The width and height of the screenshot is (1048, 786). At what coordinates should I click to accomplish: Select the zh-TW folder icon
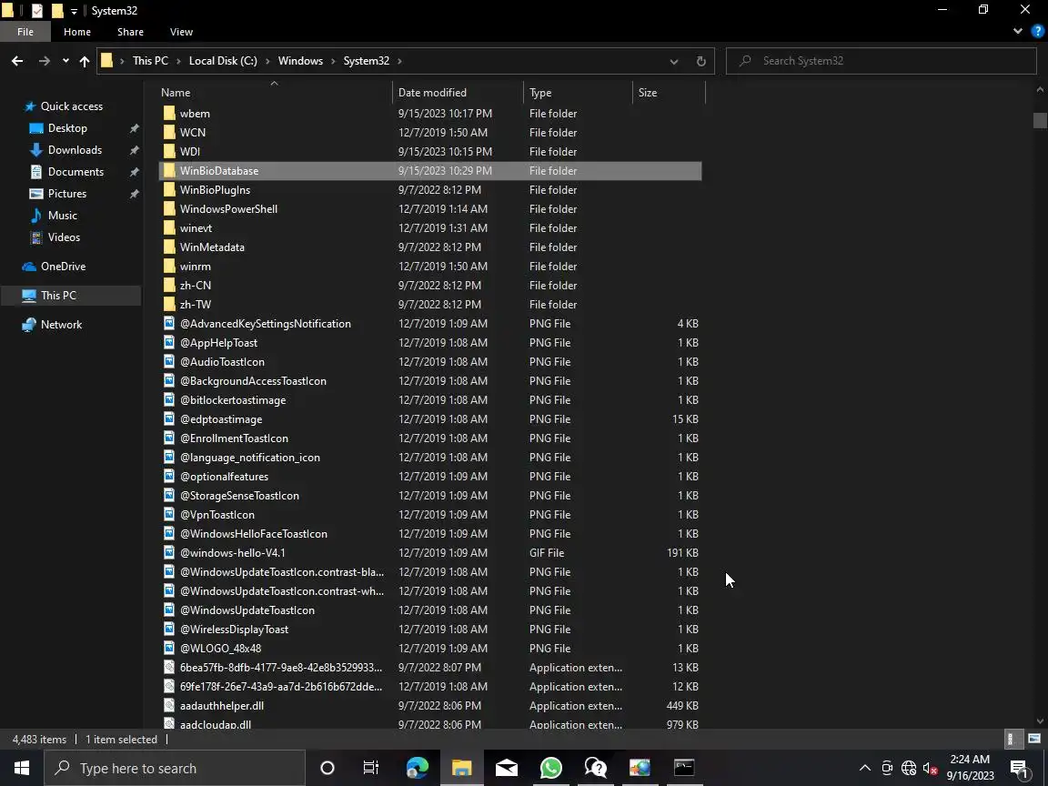point(169,305)
